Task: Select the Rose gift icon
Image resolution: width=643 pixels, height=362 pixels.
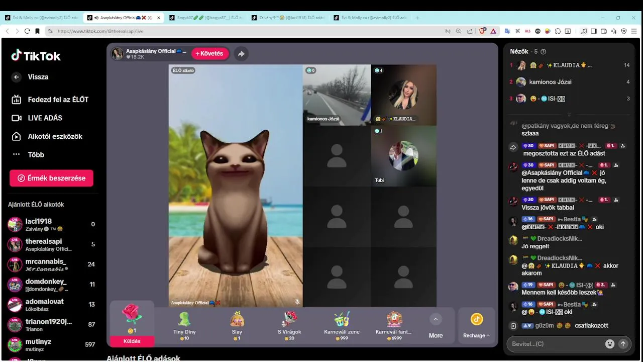Action: (x=132, y=314)
